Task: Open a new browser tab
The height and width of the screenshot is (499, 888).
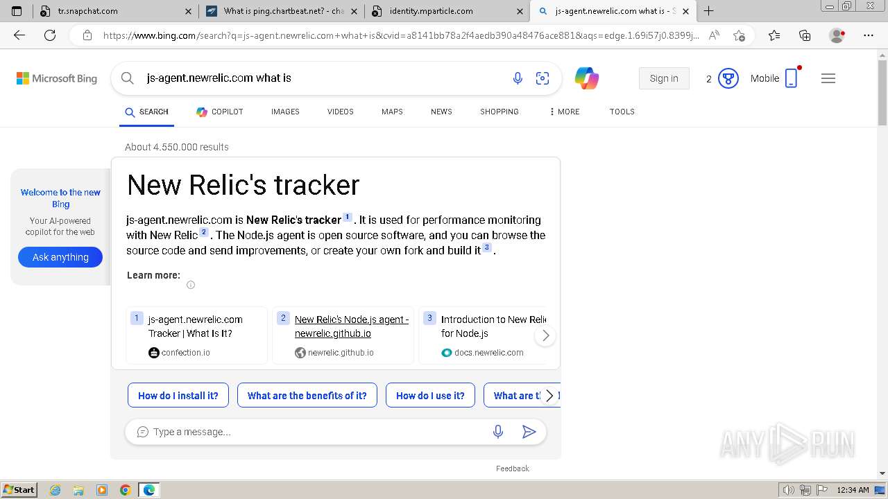Action: point(708,11)
